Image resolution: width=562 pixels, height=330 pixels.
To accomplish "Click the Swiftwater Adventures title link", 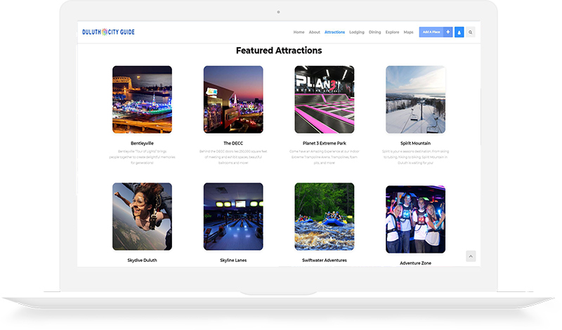I will (325, 260).
